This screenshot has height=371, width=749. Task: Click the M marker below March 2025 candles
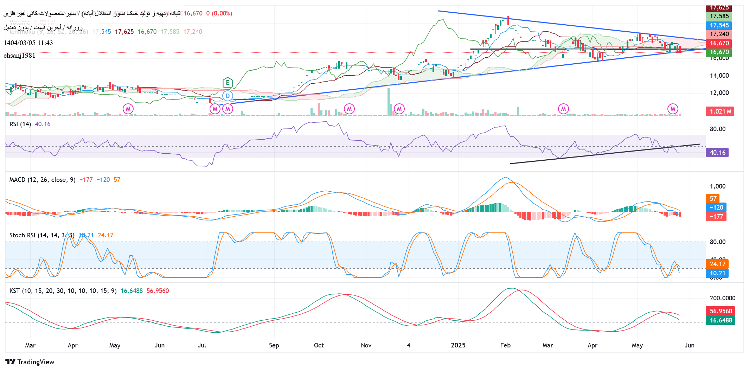[563, 109]
